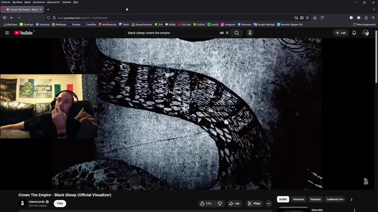Open the Facebook bookmark
378x212 pixels.
coord(43,24)
